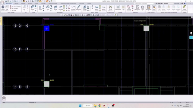Screen dimensions: 193x108
Task: Click the redo arrow icon
Action: click(x=19, y=1)
